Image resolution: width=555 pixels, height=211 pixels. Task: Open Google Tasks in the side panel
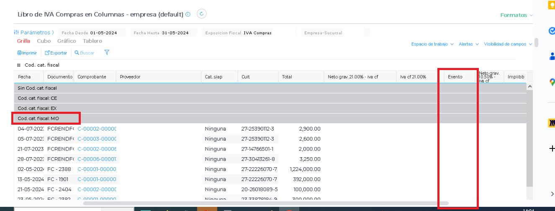[552, 31]
